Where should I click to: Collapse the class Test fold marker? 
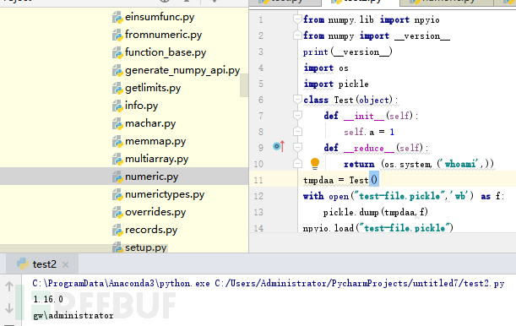(x=297, y=99)
